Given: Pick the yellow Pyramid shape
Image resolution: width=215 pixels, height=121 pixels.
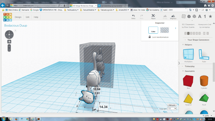Looking at the screenshot, I should pyautogui.click(x=188, y=100).
